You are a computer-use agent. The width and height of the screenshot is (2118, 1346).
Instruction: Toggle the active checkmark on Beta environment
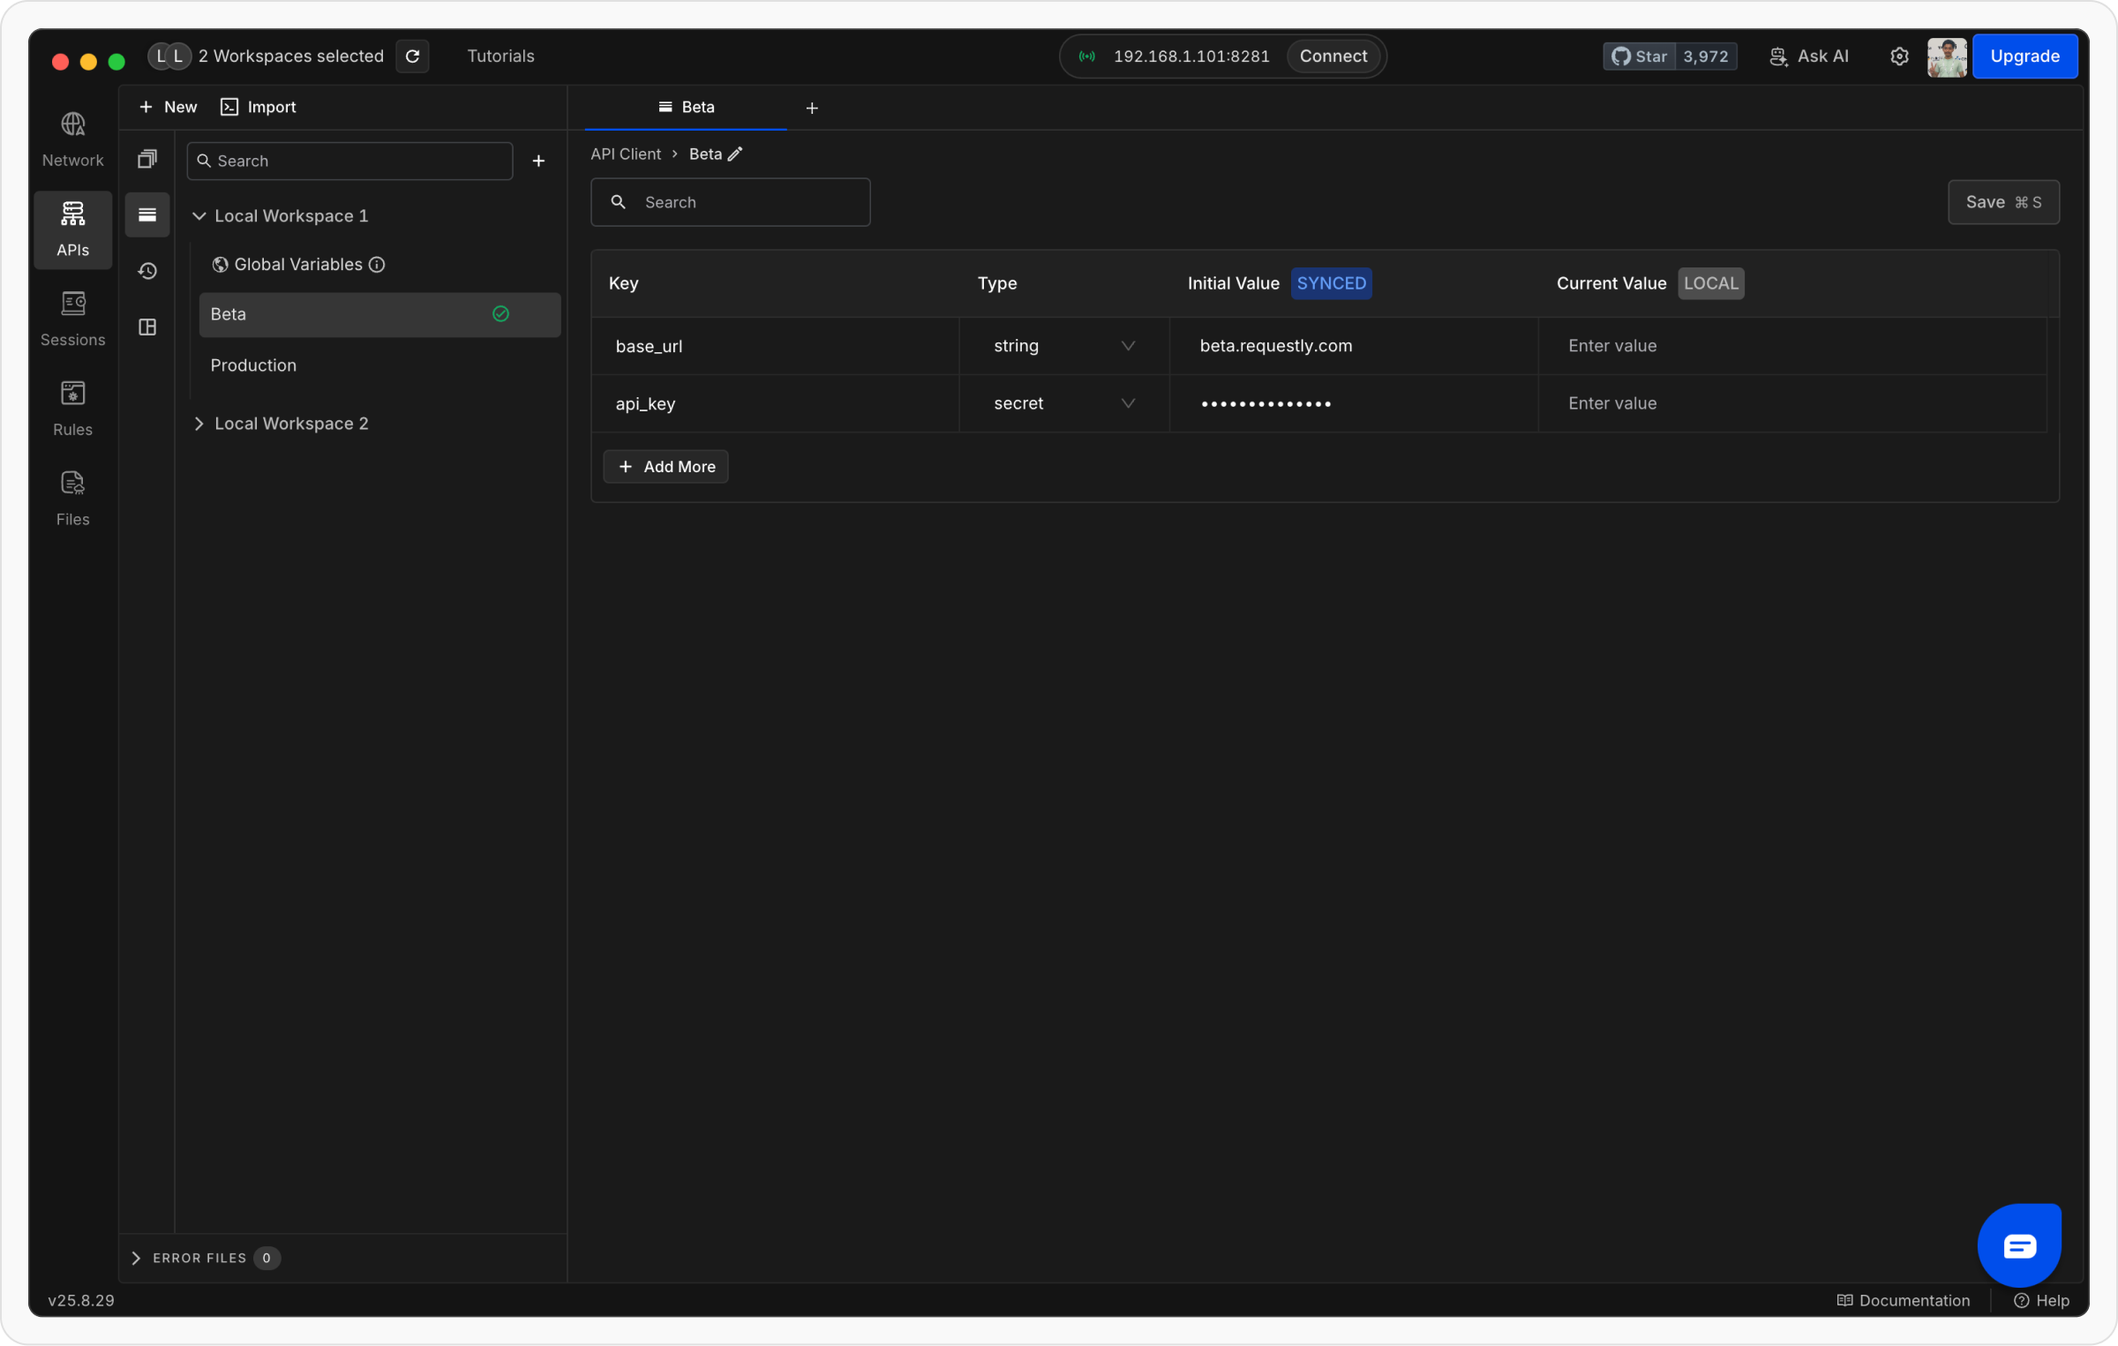pos(500,314)
